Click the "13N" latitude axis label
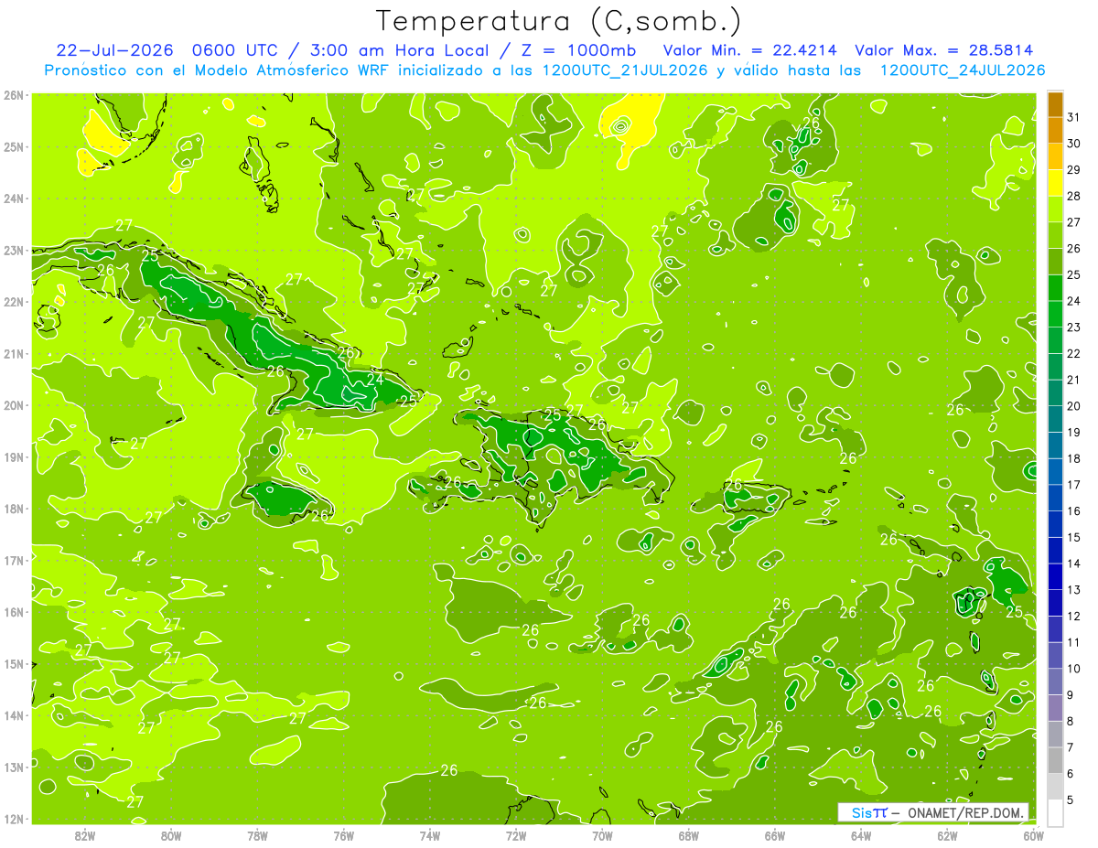 pyautogui.click(x=14, y=767)
